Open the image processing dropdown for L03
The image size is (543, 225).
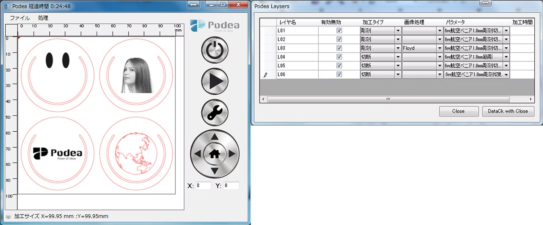pos(440,48)
